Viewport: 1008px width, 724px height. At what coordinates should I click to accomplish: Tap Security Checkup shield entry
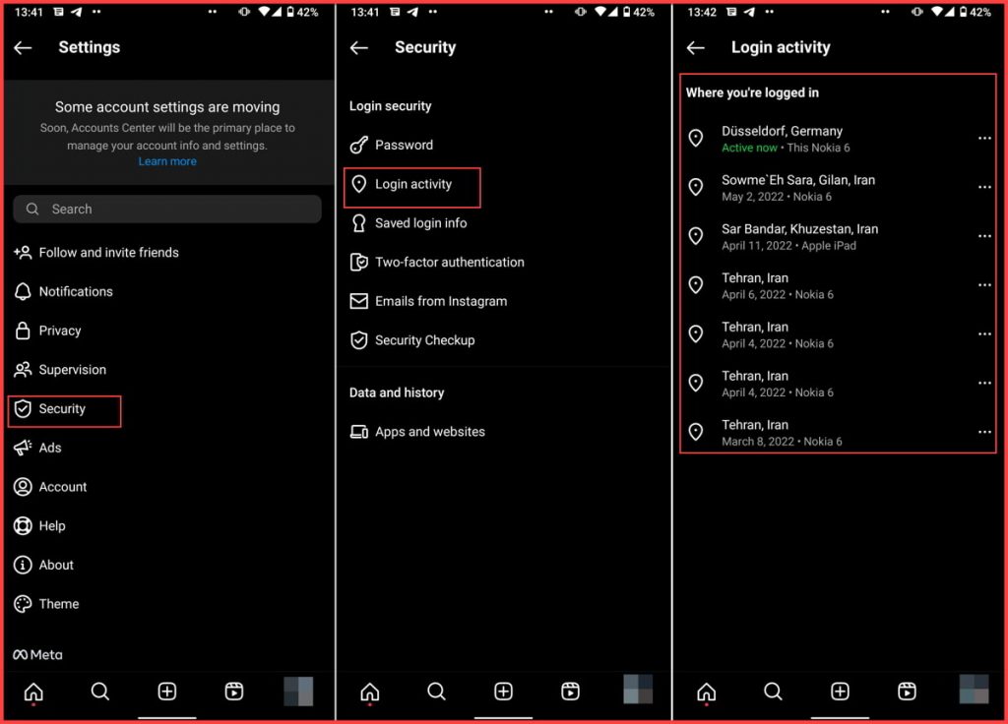click(424, 340)
